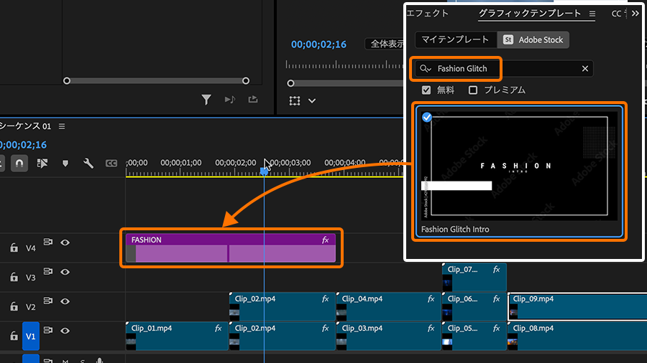Viewport: 647px width, 363px height.
Task: Clear the template search with the X
Action: tap(585, 69)
